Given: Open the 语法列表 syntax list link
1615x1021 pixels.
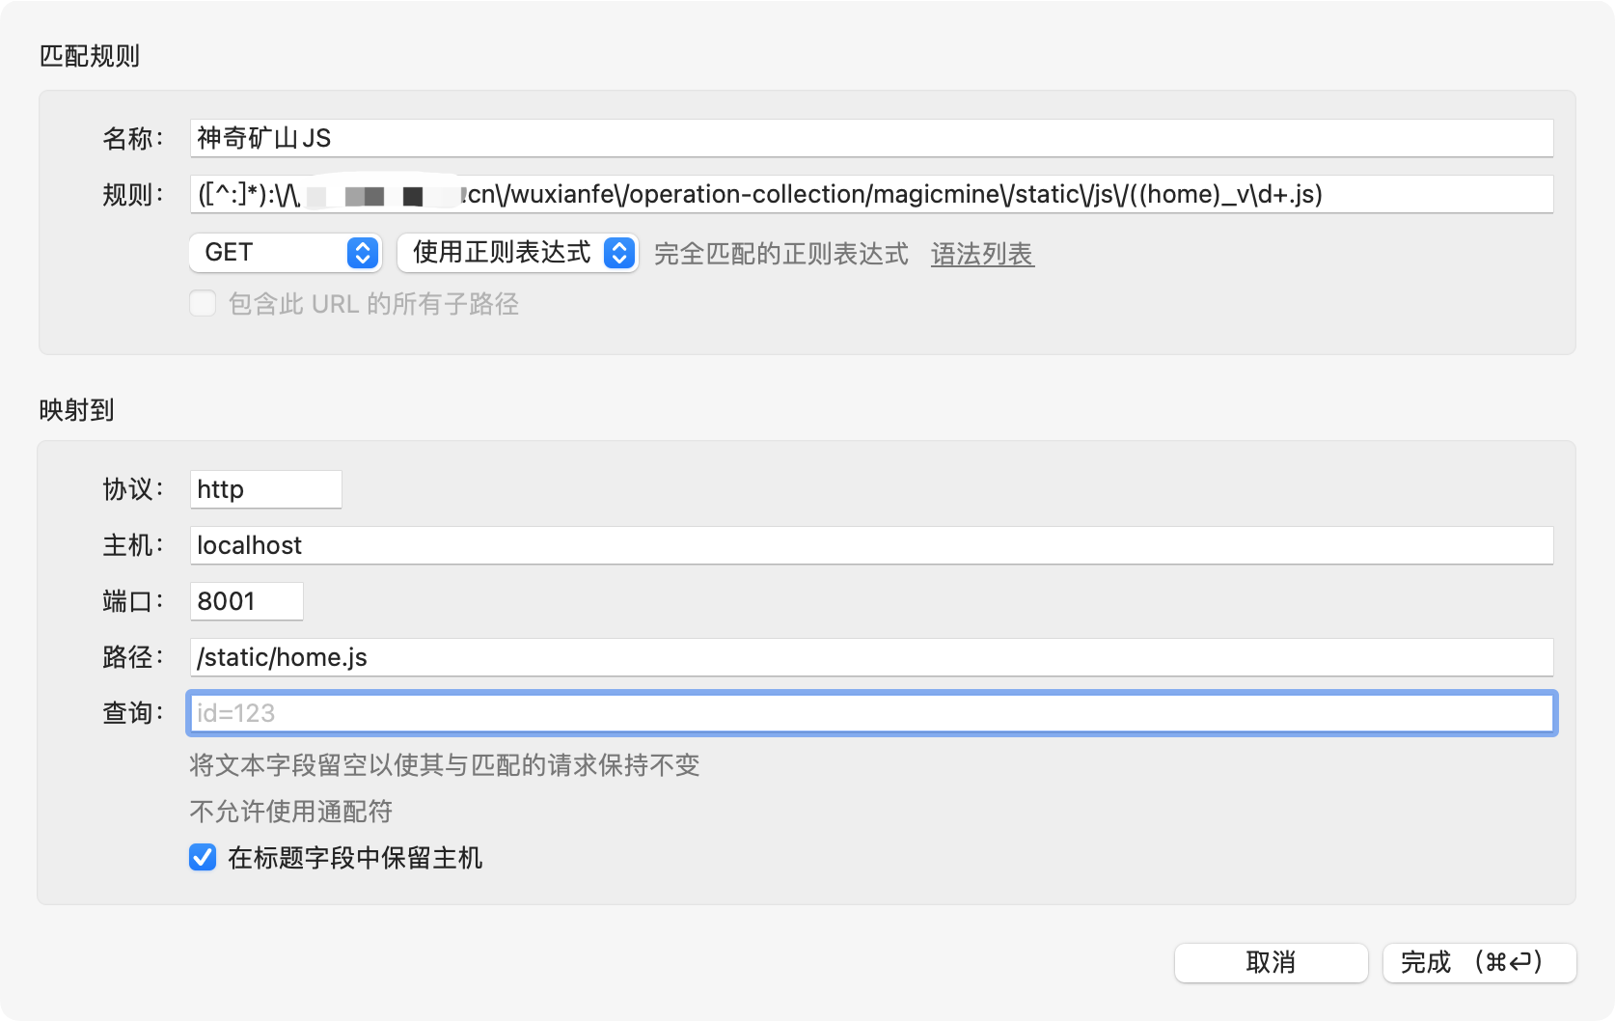Looking at the screenshot, I should coord(982,255).
